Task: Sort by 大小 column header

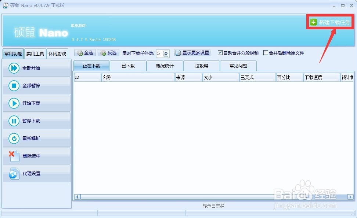Action: [x=221, y=77]
